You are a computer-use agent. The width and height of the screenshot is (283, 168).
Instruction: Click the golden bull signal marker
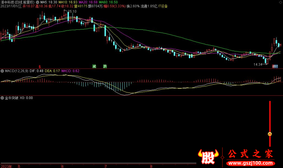click(270, 134)
